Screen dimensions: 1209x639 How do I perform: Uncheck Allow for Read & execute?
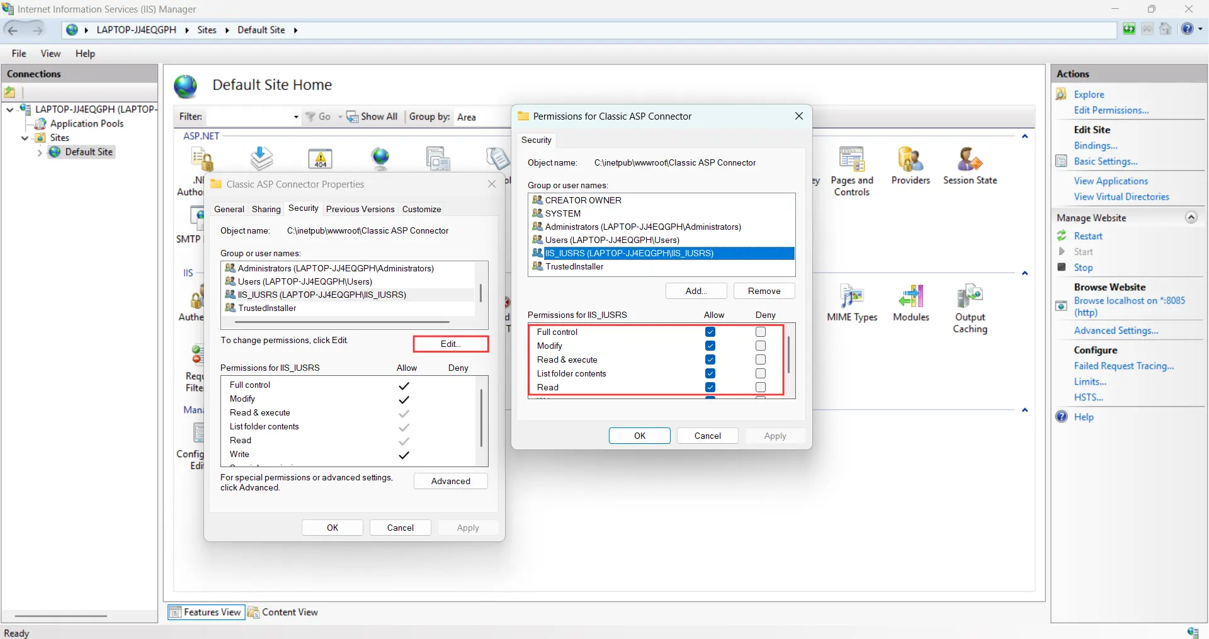710,359
